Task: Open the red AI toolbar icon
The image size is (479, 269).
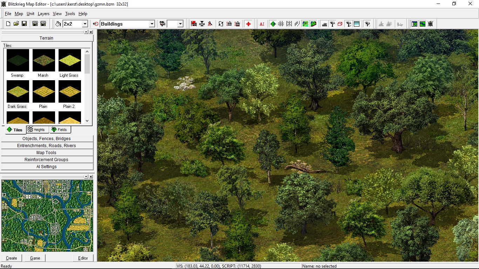Action: click(262, 24)
